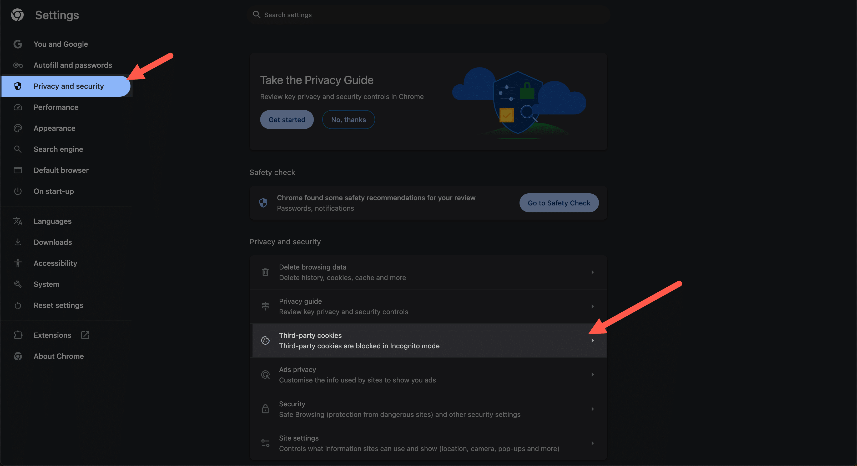
Task: Click the trash icon for Delete browsing data
Action: (x=265, y=272)
